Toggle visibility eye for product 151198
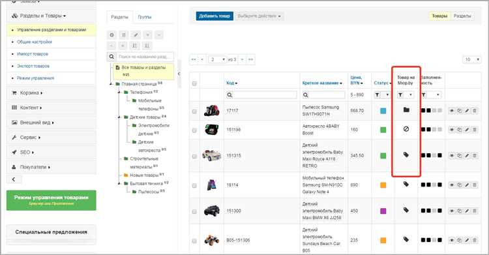The image size is (489, 255). pos(452,130)
